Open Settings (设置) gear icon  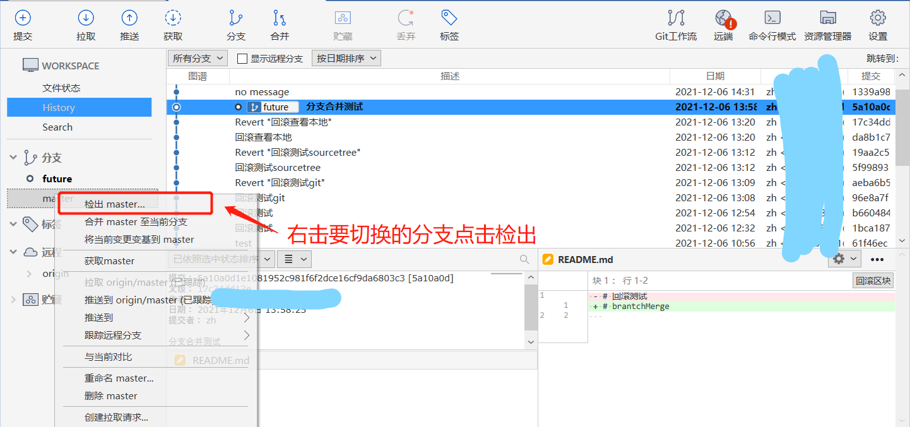(878, 18)
